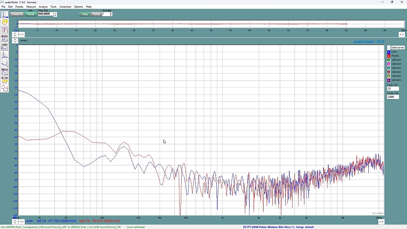The height and width of the screenshot is (229, 407).
Task: Open the Correction menu
Action: [x=65, y=6]
